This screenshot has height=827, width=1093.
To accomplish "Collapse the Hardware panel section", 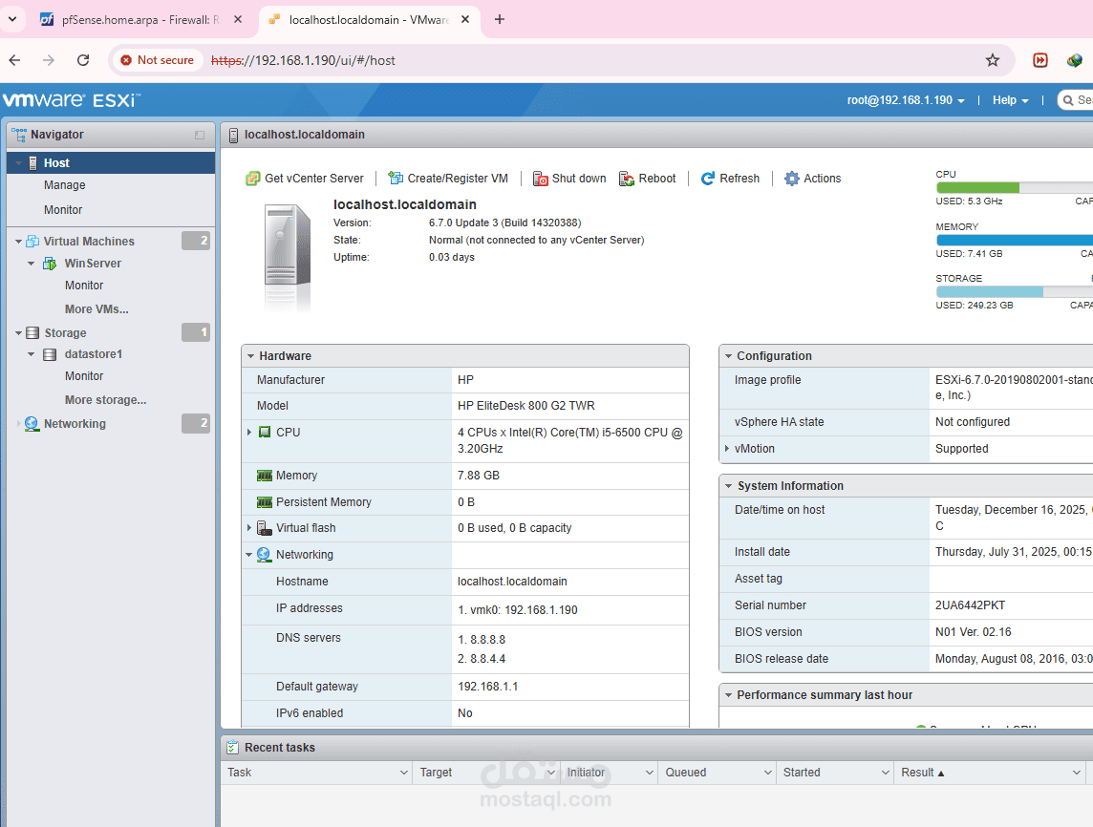I will (x=250, y=356).
